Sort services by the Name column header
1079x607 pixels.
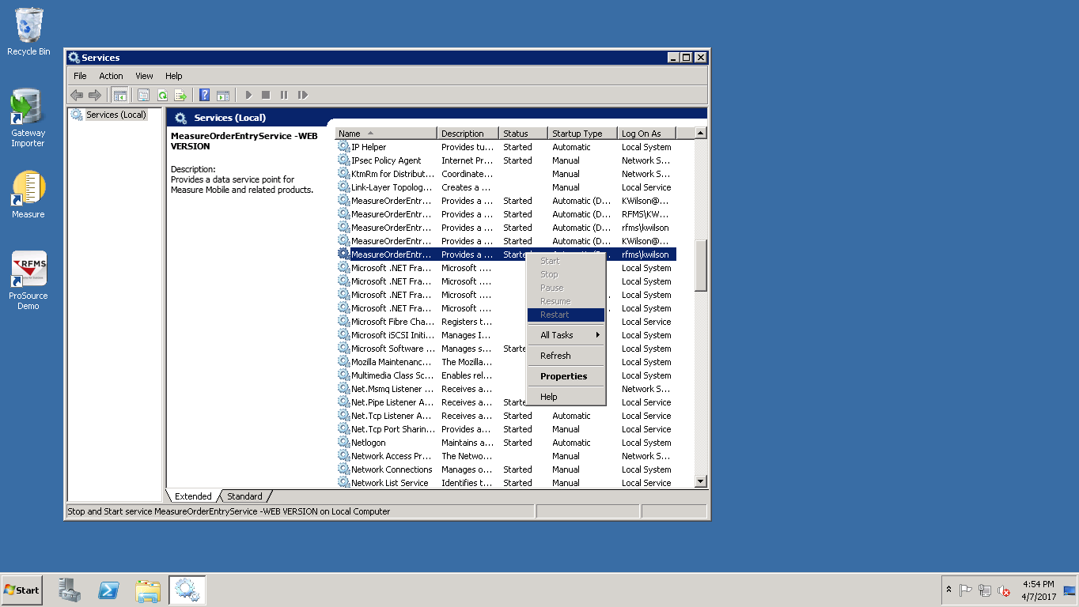(386, 134)
